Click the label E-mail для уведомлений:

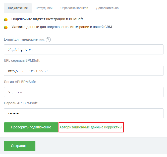(24, 40)
